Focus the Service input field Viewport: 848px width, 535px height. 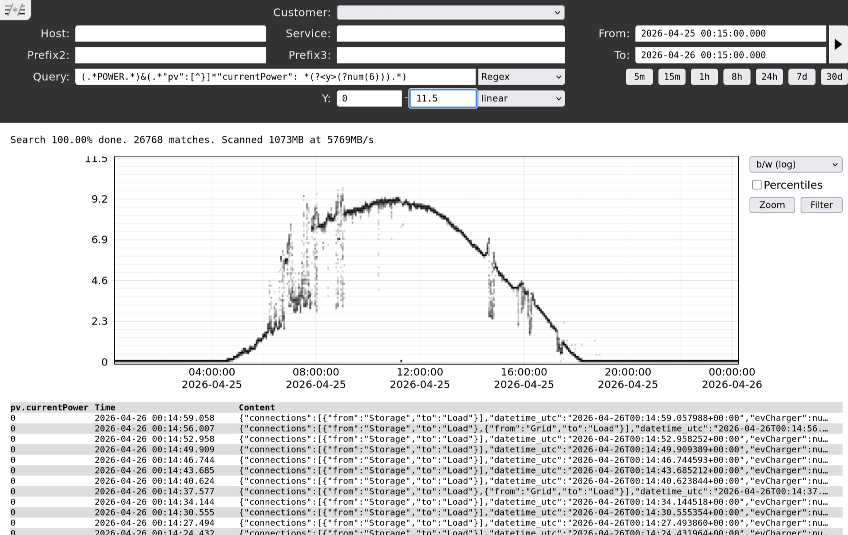pyautogui.click(x=450, y=34)
